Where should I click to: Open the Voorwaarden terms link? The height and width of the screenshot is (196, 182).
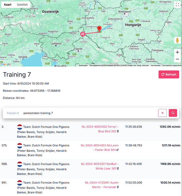point(155,65)
